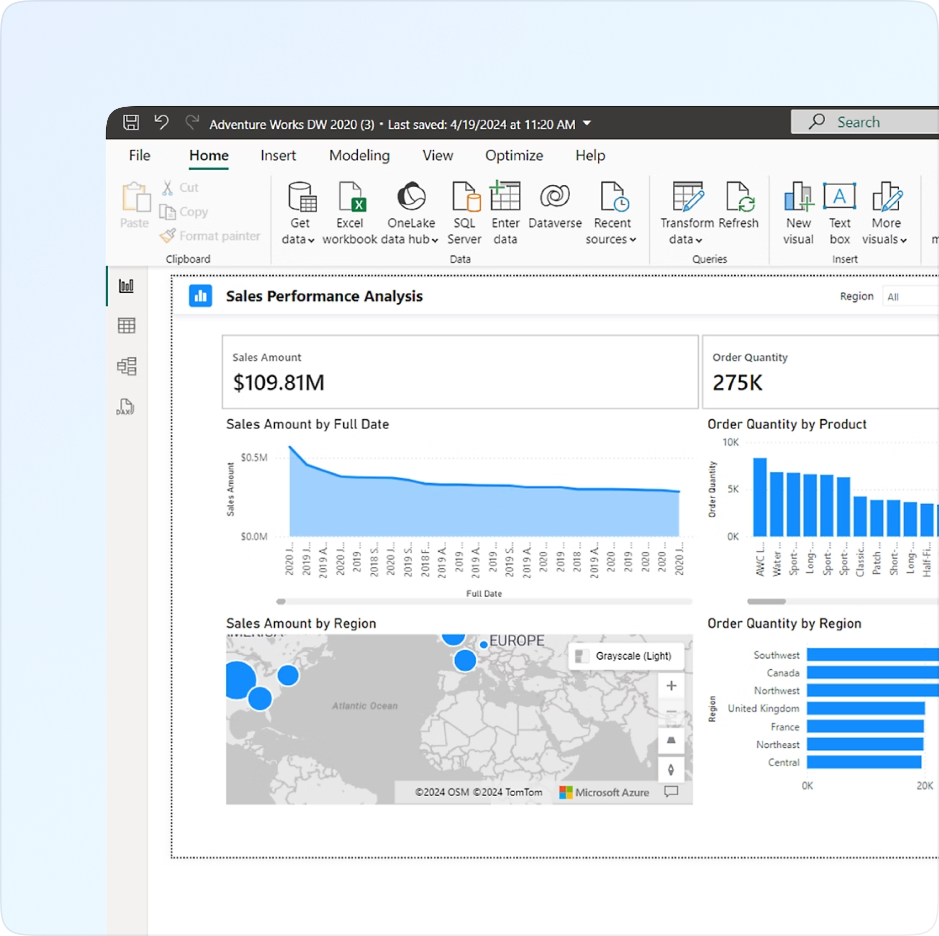Click the map feedback comment icon
Screen dimensions: 939x936
[671, 792]
